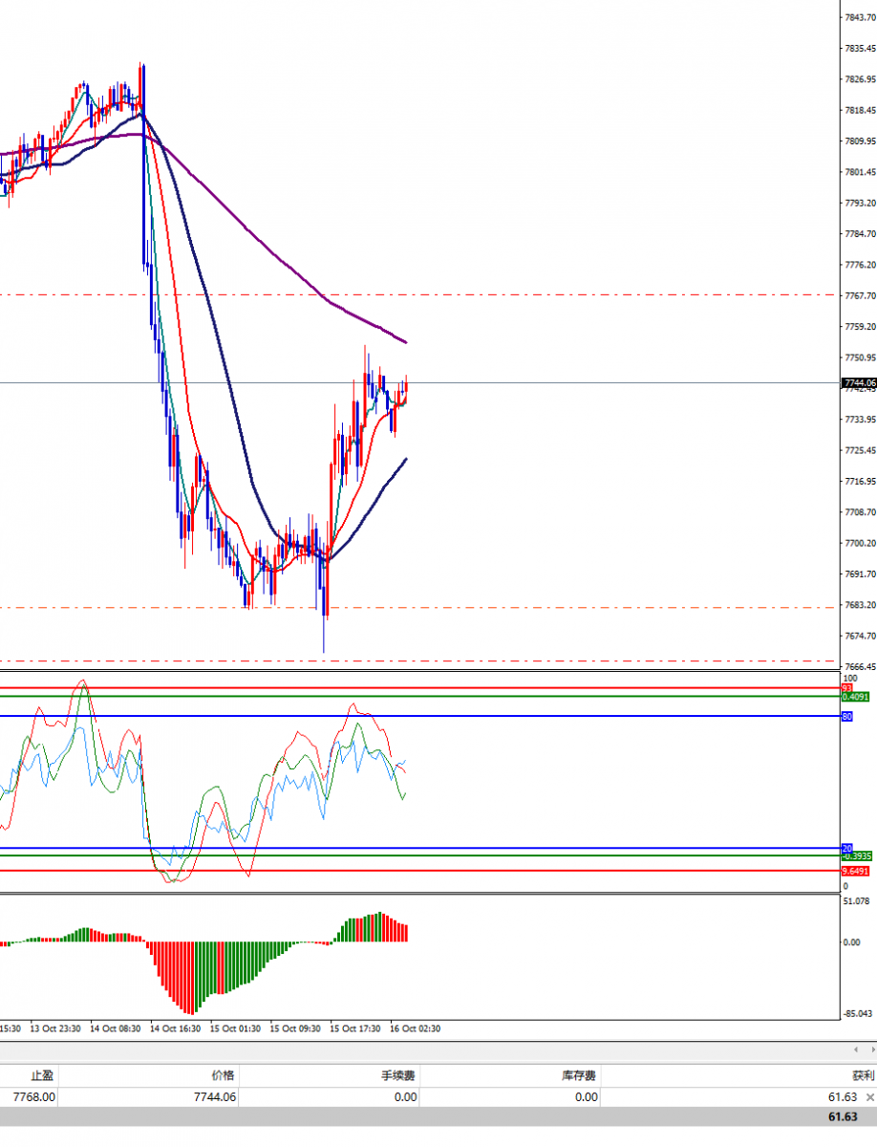Screen dimensions: 877x1147
Task: Click the 14 Oct 08:30 time label
Action: [117, 1028]
